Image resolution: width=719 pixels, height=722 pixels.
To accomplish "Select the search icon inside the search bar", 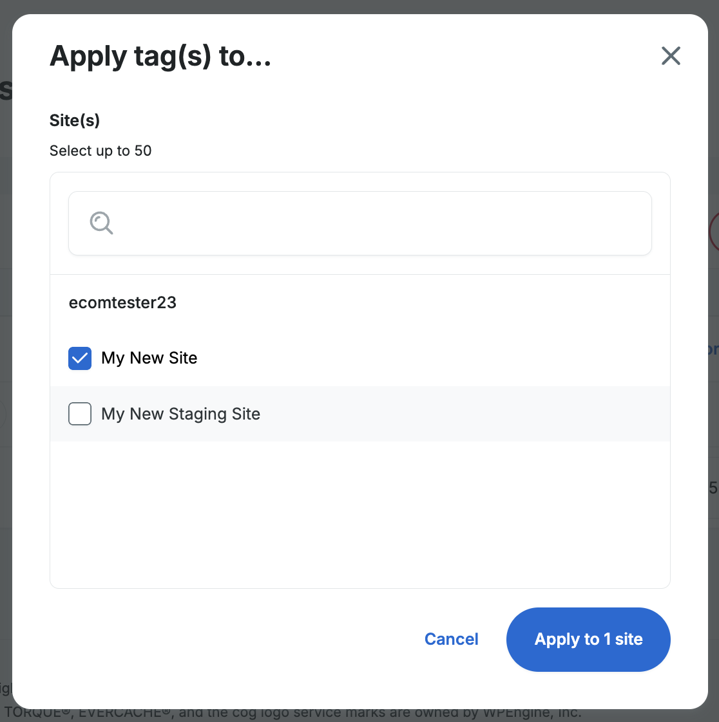I will (x=101, y=223).
